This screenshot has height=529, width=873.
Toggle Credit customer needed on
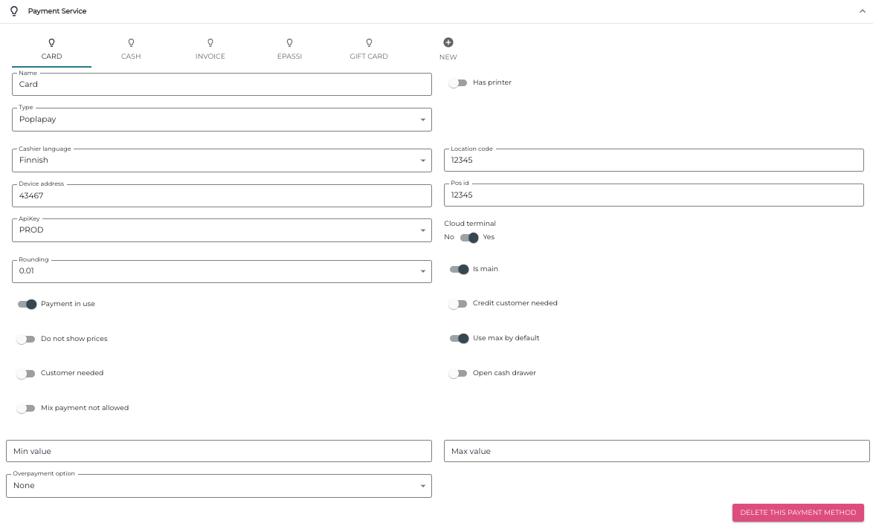click(x=459, y=304)
